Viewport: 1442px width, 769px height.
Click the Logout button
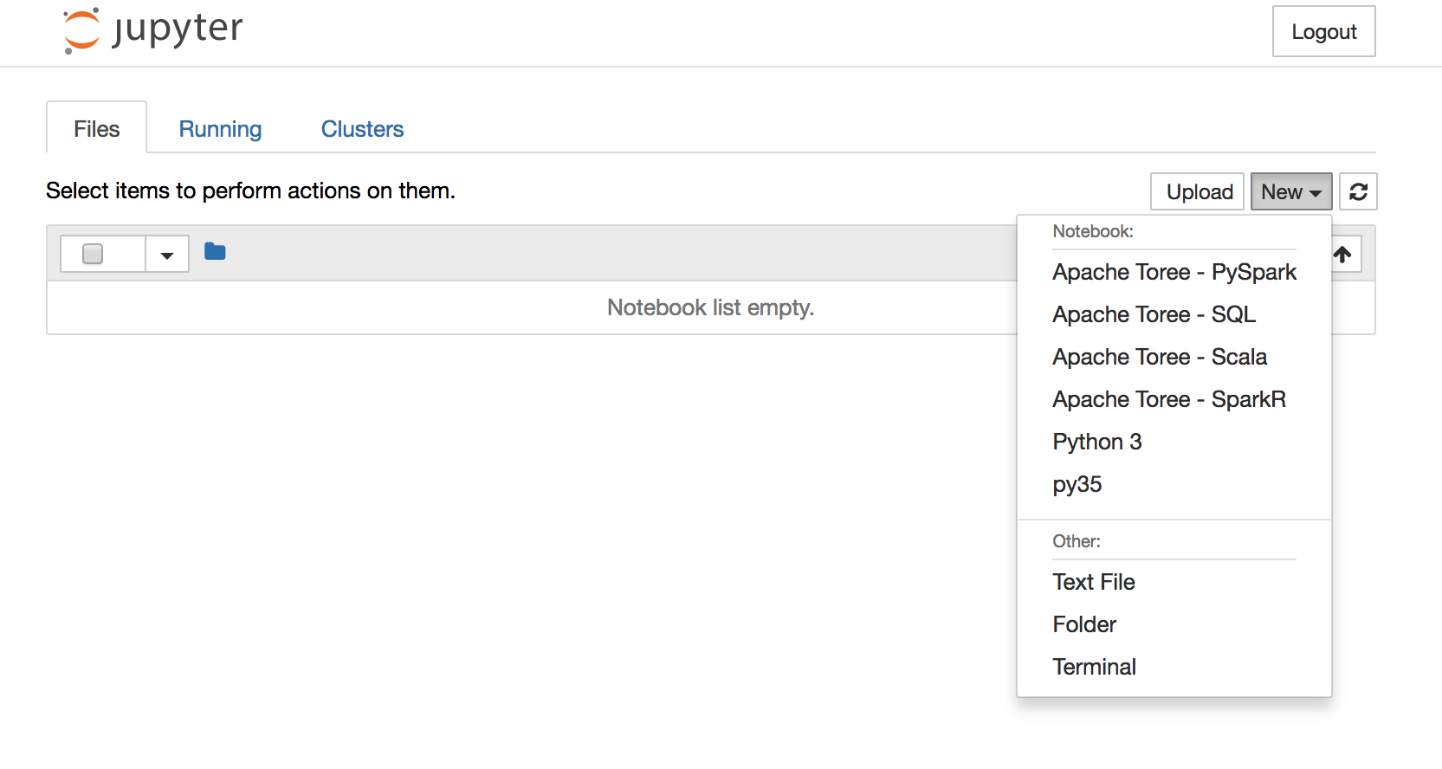coord(1324,31)
